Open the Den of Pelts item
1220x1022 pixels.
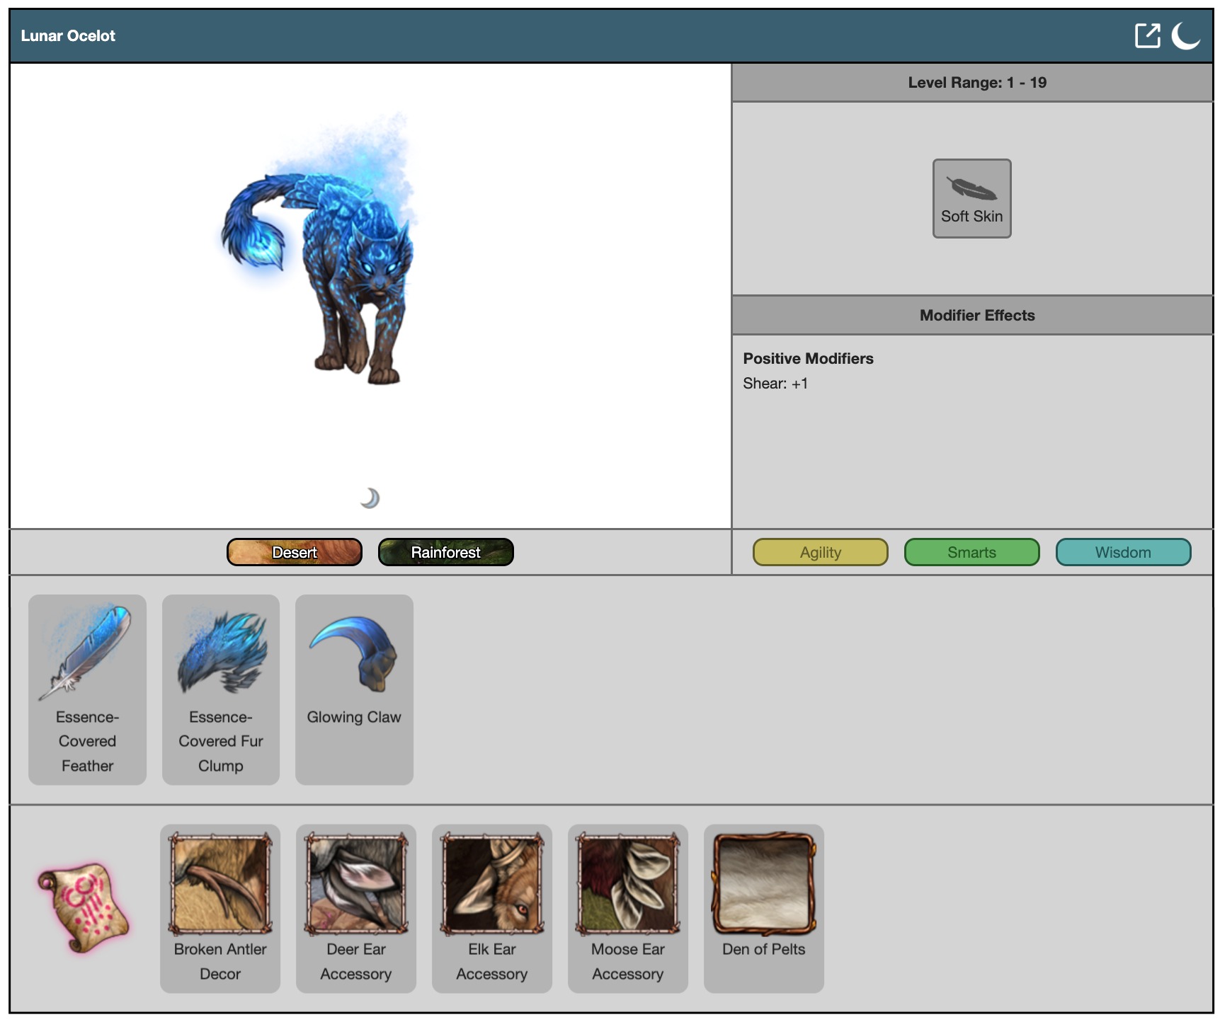point(764,907)
